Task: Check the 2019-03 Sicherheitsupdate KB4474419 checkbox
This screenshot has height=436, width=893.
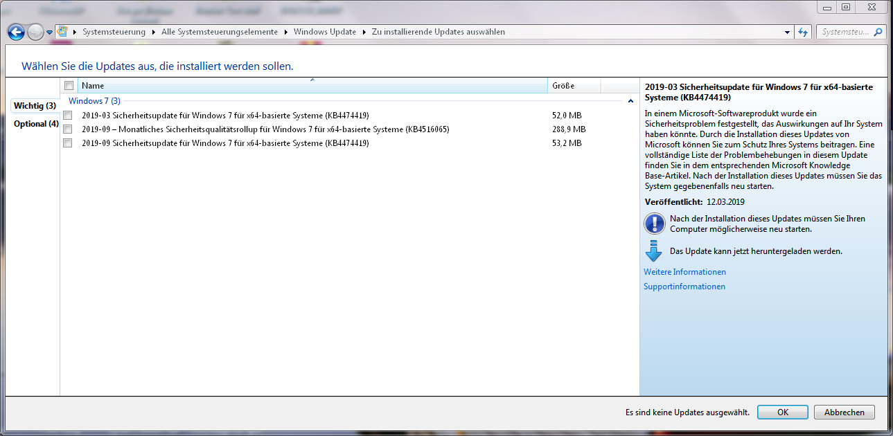Action: [68, 115]
